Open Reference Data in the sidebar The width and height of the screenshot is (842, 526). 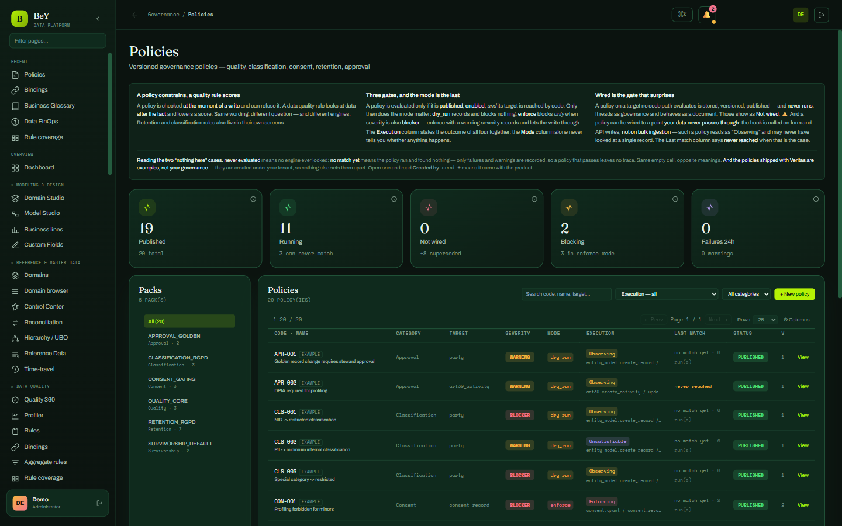[45, 354]
